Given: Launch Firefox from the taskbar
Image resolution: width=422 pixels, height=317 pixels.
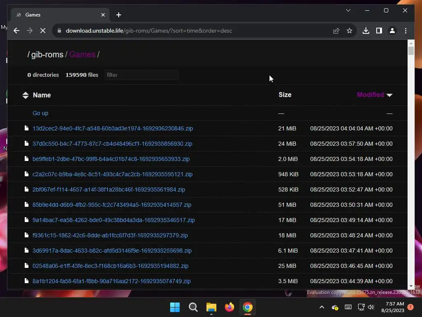Looking at the screenshot, I should point(229,307).
